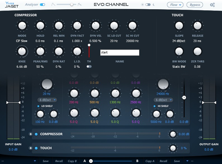Click the KNEE knob
222x164 pixels.
(22, 51)
